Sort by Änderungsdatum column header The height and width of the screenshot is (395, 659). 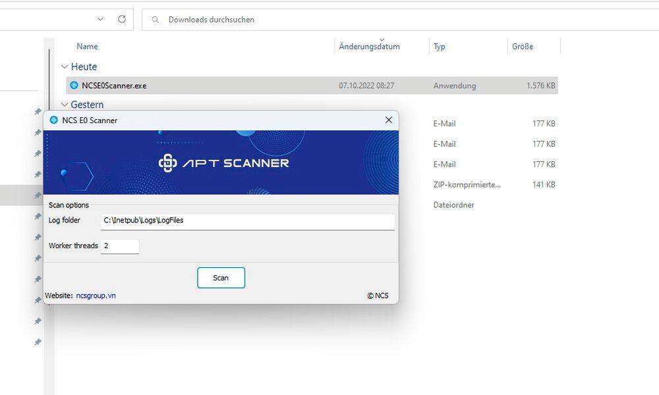tap(370, 47)
